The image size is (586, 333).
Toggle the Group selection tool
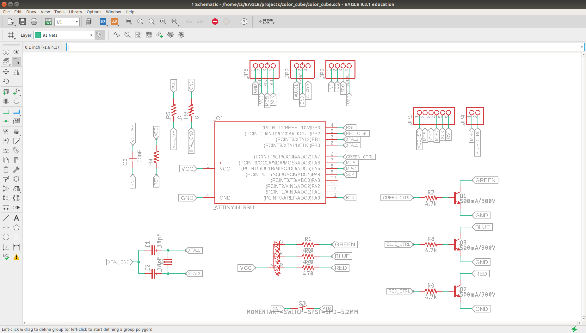(16, 61)
